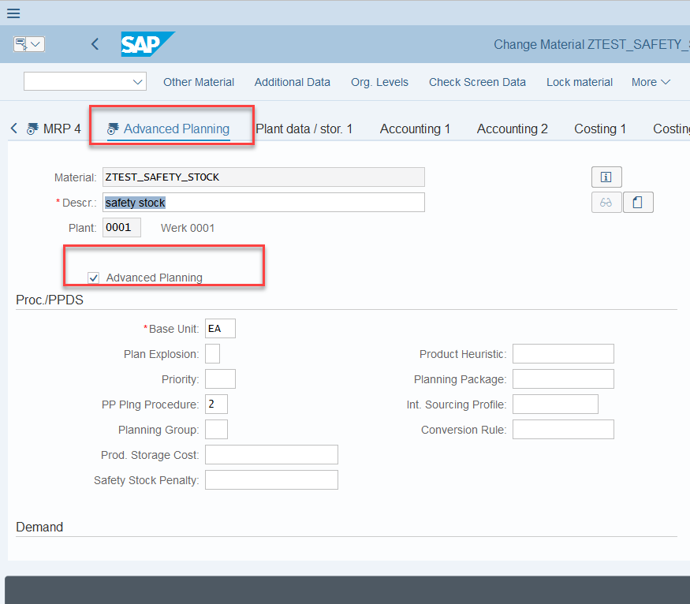
Task: Click the Additional Data button
Action: pyautogui.click(x=293, y=82)
